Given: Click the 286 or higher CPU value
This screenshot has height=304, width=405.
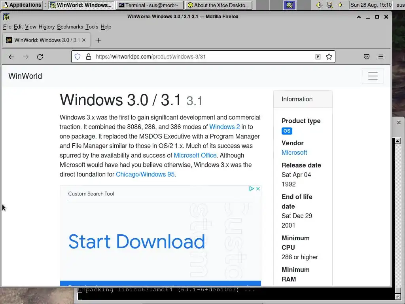Looking at the screenshot, I should [x=300, y=257].
